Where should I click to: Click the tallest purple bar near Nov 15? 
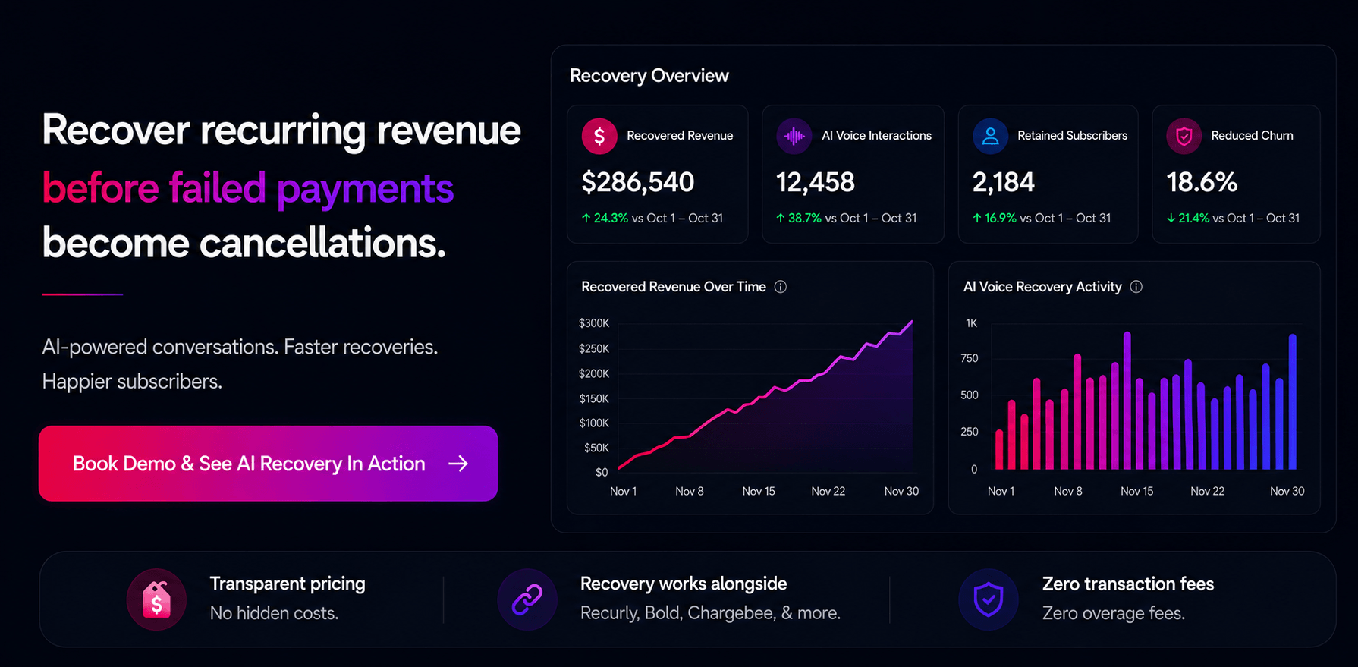coord(1127,401)
